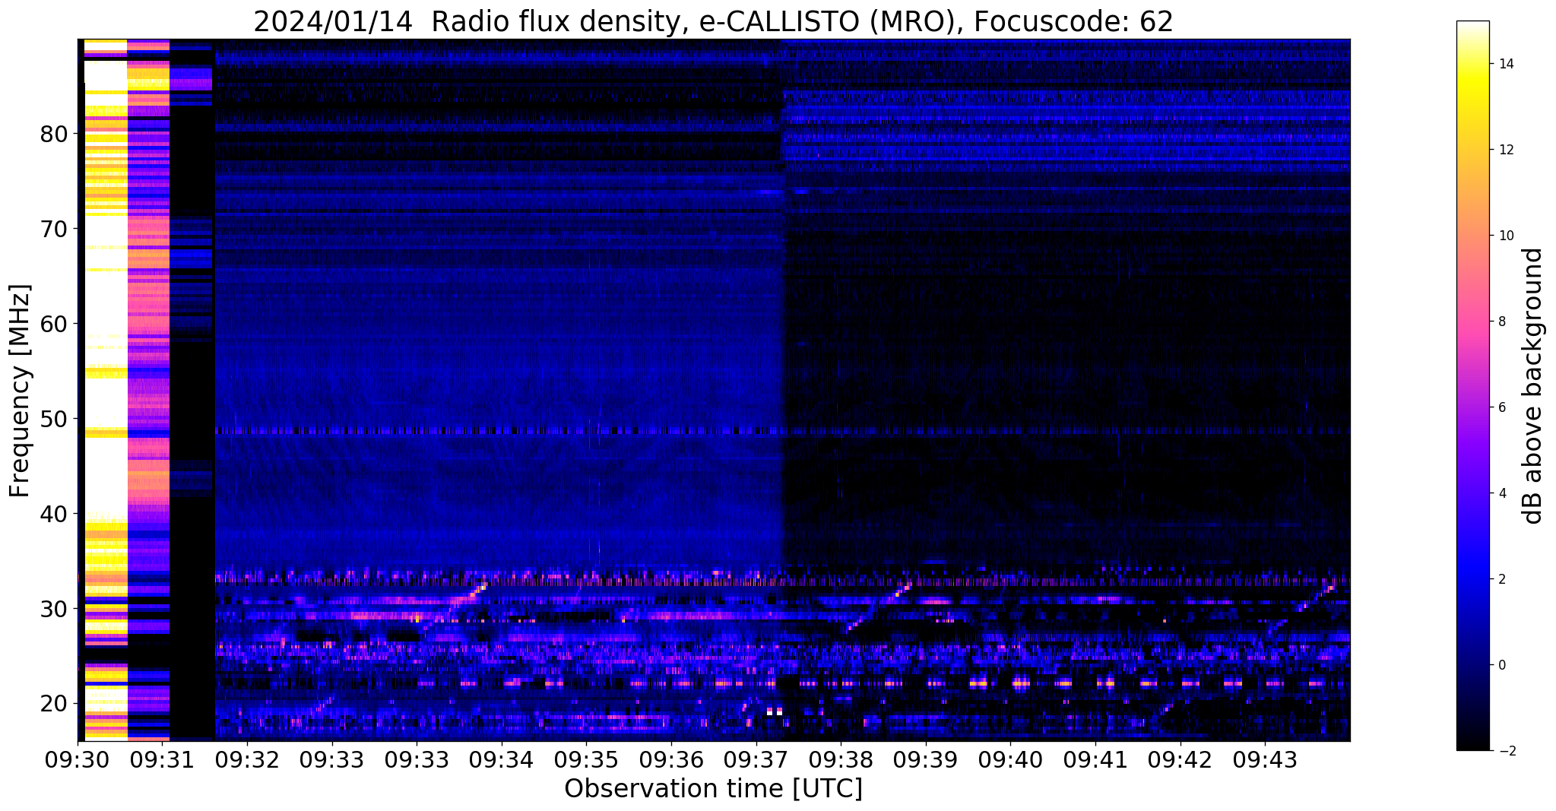
Task: Select the 09:42 time tick label
Action: (1180, 760)
